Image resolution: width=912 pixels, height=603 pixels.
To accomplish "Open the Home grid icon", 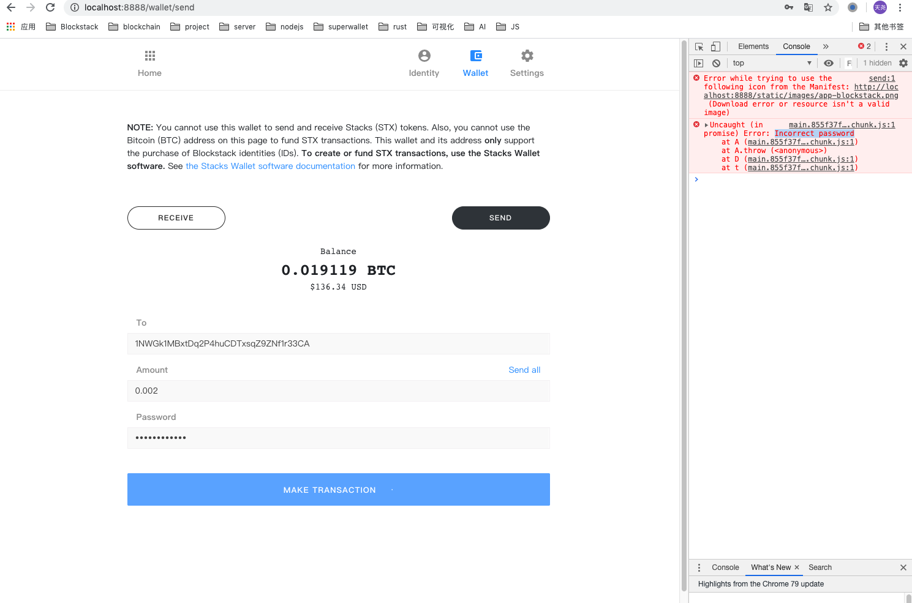I will coord(150,56).
